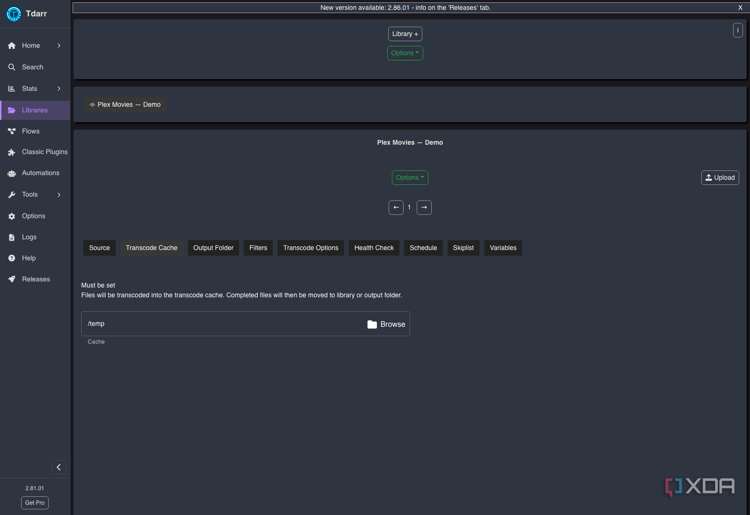Click the Options gear icon in sidebar

(x=12, y=216)
